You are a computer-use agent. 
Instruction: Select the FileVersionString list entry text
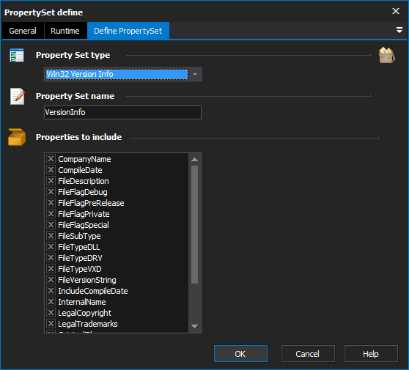[87, 280]
